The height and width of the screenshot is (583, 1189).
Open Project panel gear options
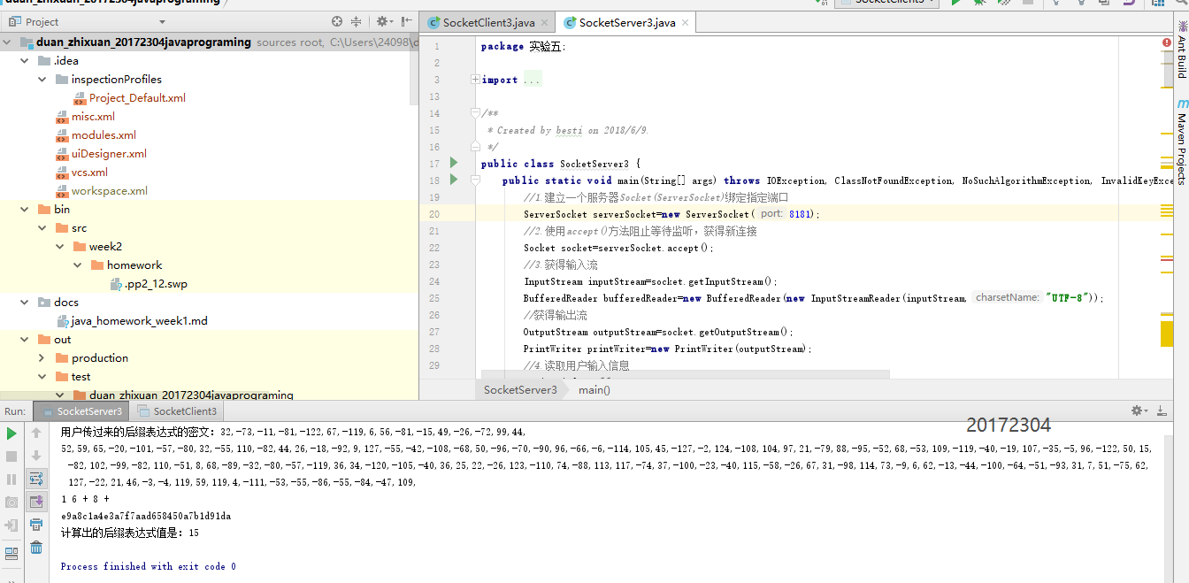[x=385, y=21]
